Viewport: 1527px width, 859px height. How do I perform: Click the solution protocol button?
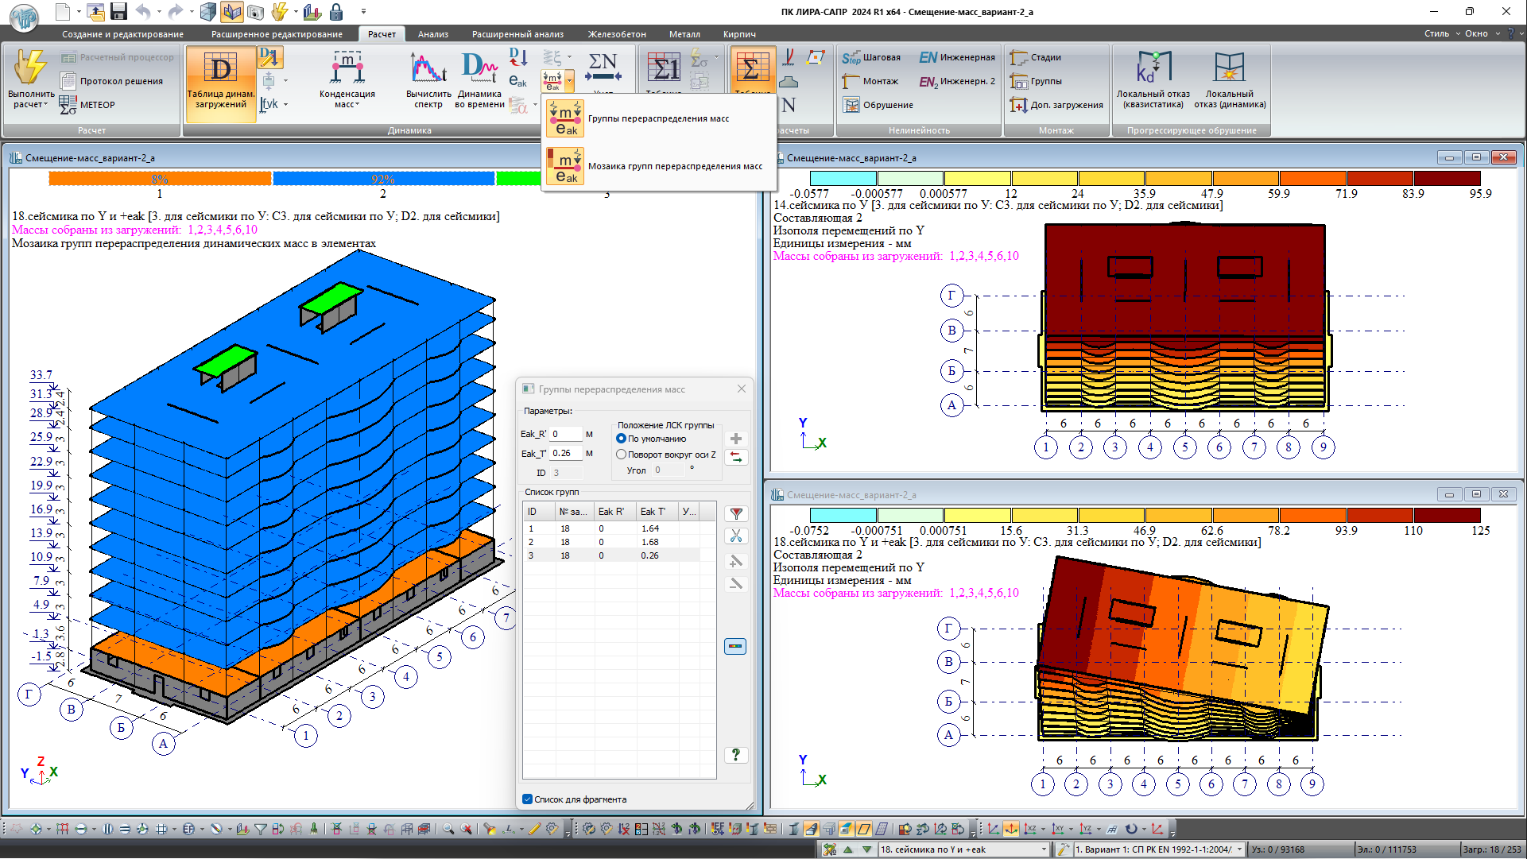click(112, 81)
